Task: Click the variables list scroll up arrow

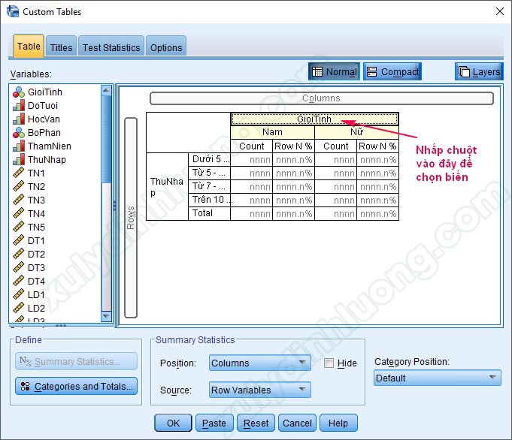Action: (x=106, y=89)
